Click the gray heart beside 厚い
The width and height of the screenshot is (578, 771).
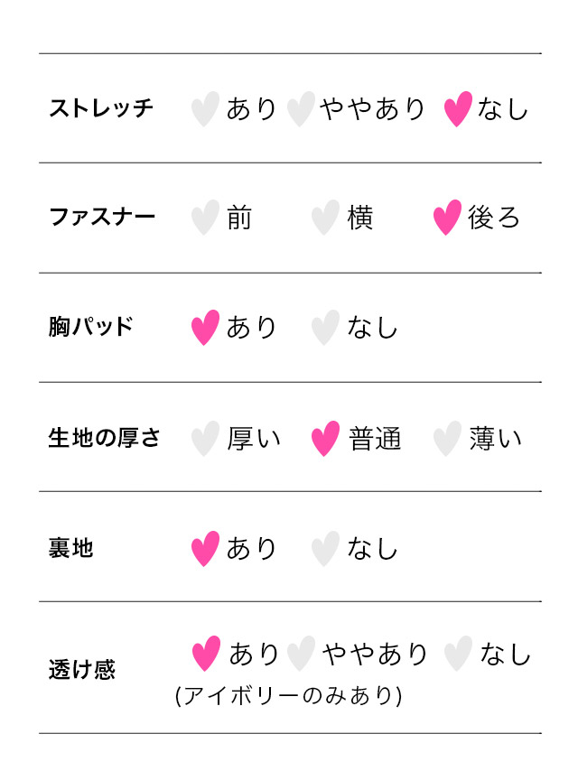pyautogui.click(x=205, y=439)
